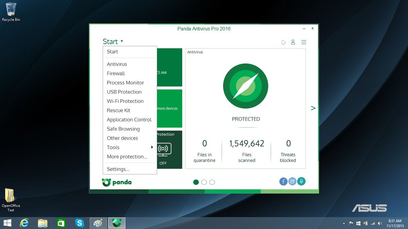The height and width of the screenshot is (229, 408).
Task: Launch Internet Explorer from the taskbar
Action: tap(24, 223)
